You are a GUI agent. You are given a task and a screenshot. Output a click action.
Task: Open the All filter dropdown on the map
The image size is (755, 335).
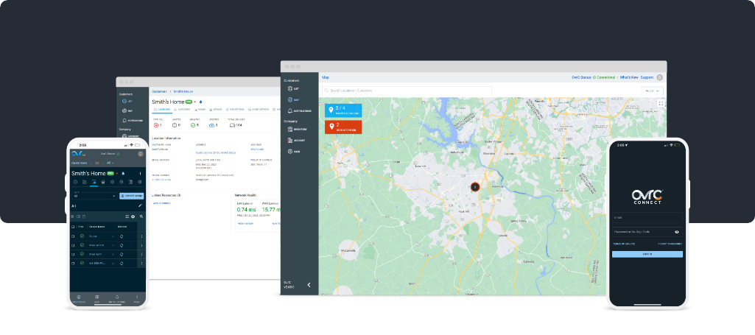[x=653, y=91]
